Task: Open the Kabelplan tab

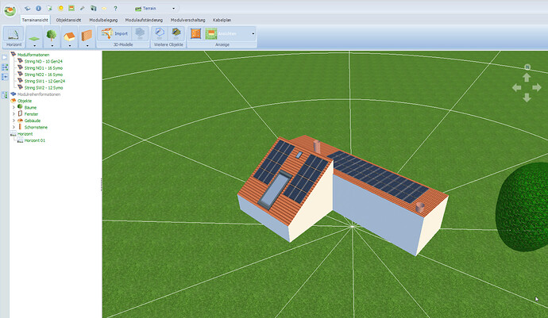Action: coord(222,21)
